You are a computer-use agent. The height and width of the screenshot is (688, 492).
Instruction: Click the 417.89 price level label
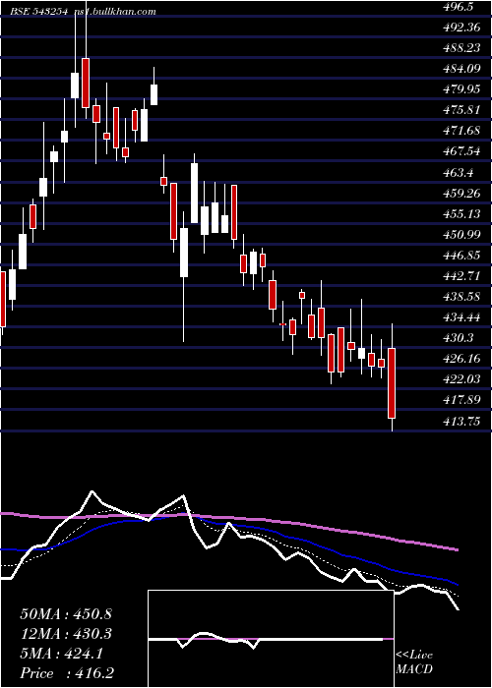point(461,400)
